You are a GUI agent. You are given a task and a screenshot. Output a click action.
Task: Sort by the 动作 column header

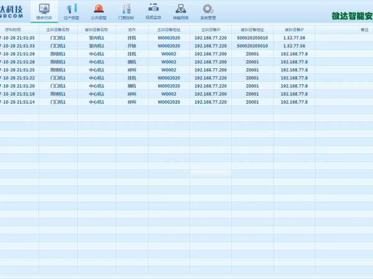132,29
